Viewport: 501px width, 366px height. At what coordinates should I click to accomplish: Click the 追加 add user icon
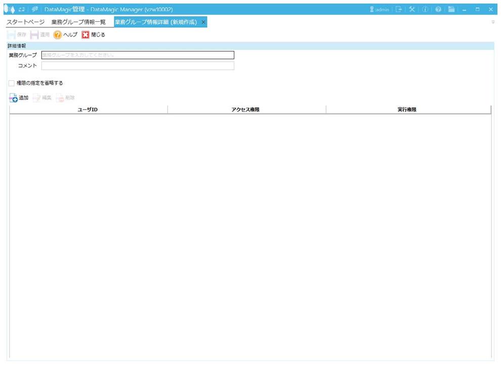(x=14, y=98)
